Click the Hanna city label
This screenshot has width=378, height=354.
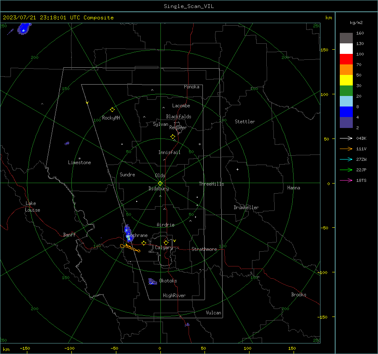(x=294, y=188)
